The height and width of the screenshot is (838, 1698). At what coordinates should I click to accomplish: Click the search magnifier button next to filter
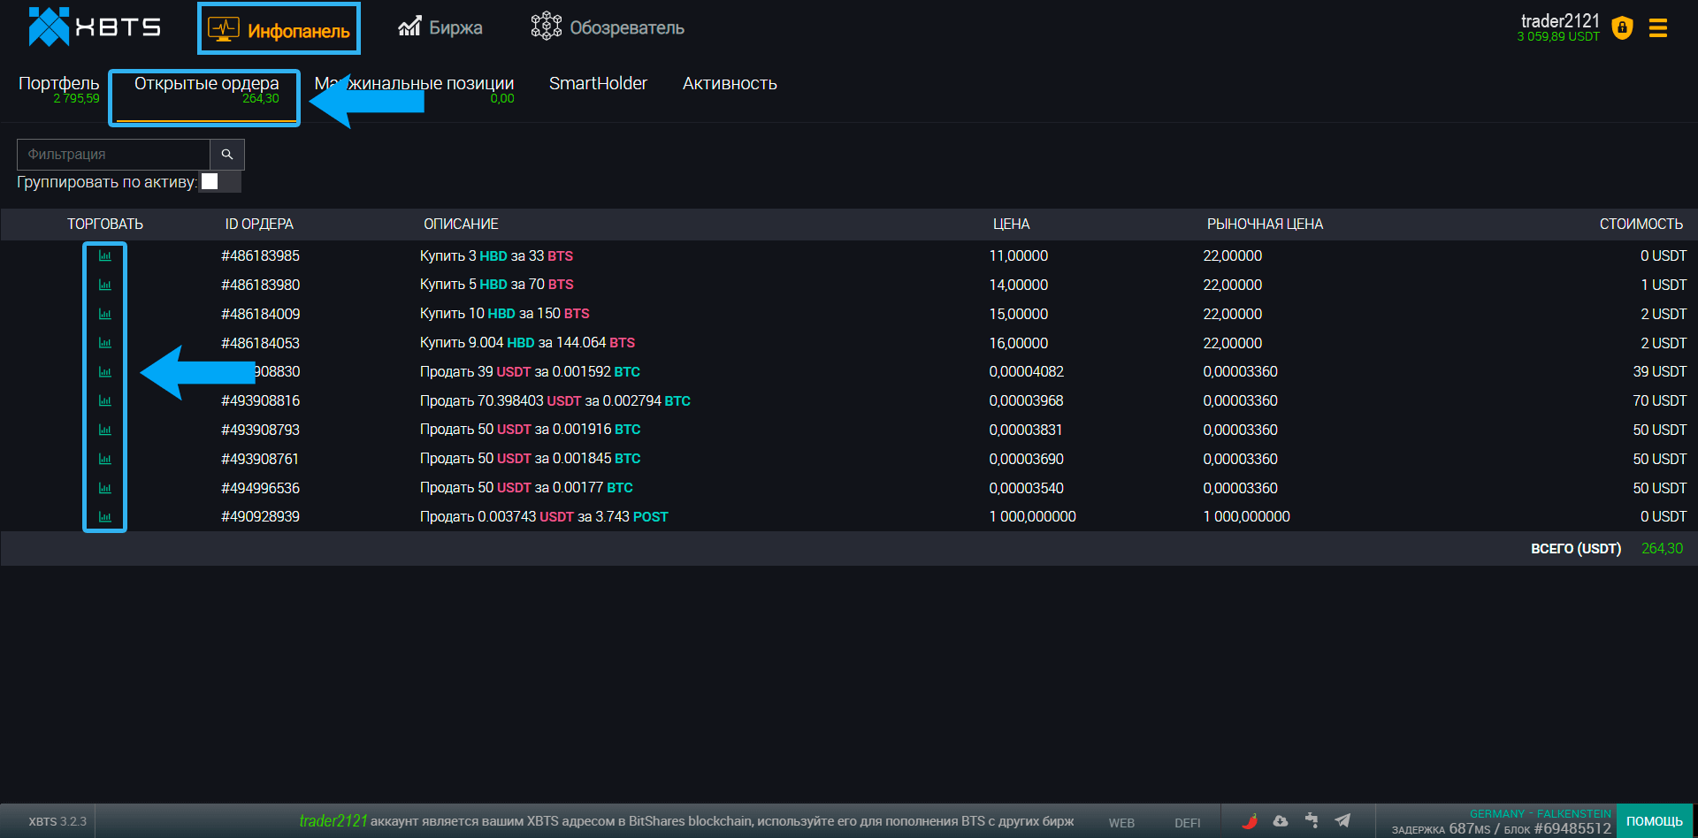pos(227,155)
